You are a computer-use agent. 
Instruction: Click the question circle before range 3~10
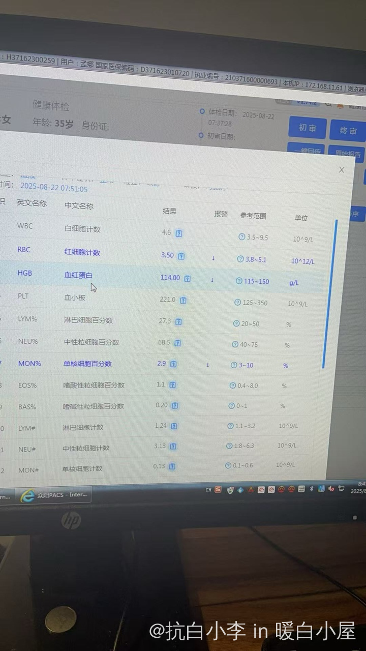point(233,365)
